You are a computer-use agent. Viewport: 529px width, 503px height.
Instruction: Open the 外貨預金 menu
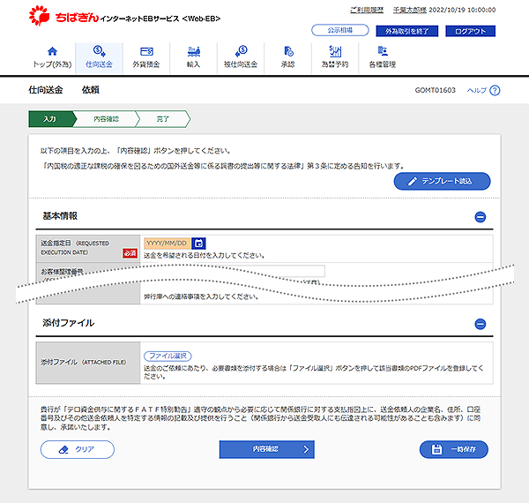tap(146, 57)
